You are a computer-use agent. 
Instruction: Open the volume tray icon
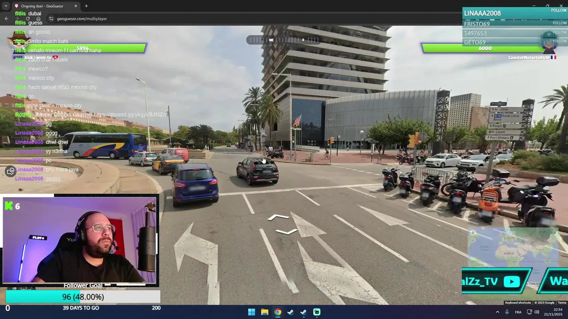pos(536,312)
